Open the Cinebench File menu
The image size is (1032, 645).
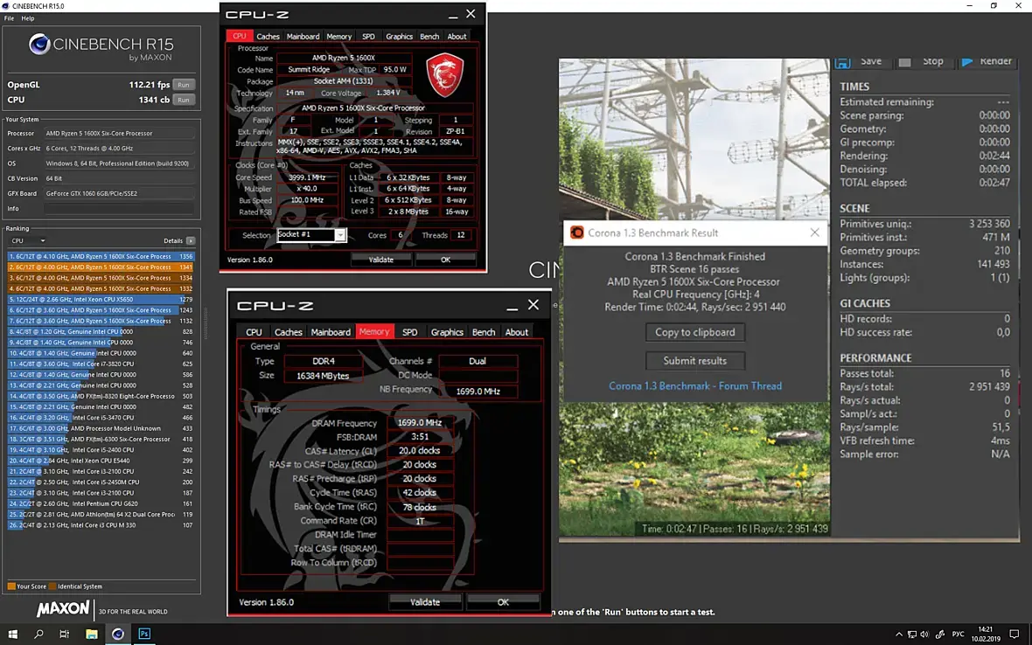[10, 18]
